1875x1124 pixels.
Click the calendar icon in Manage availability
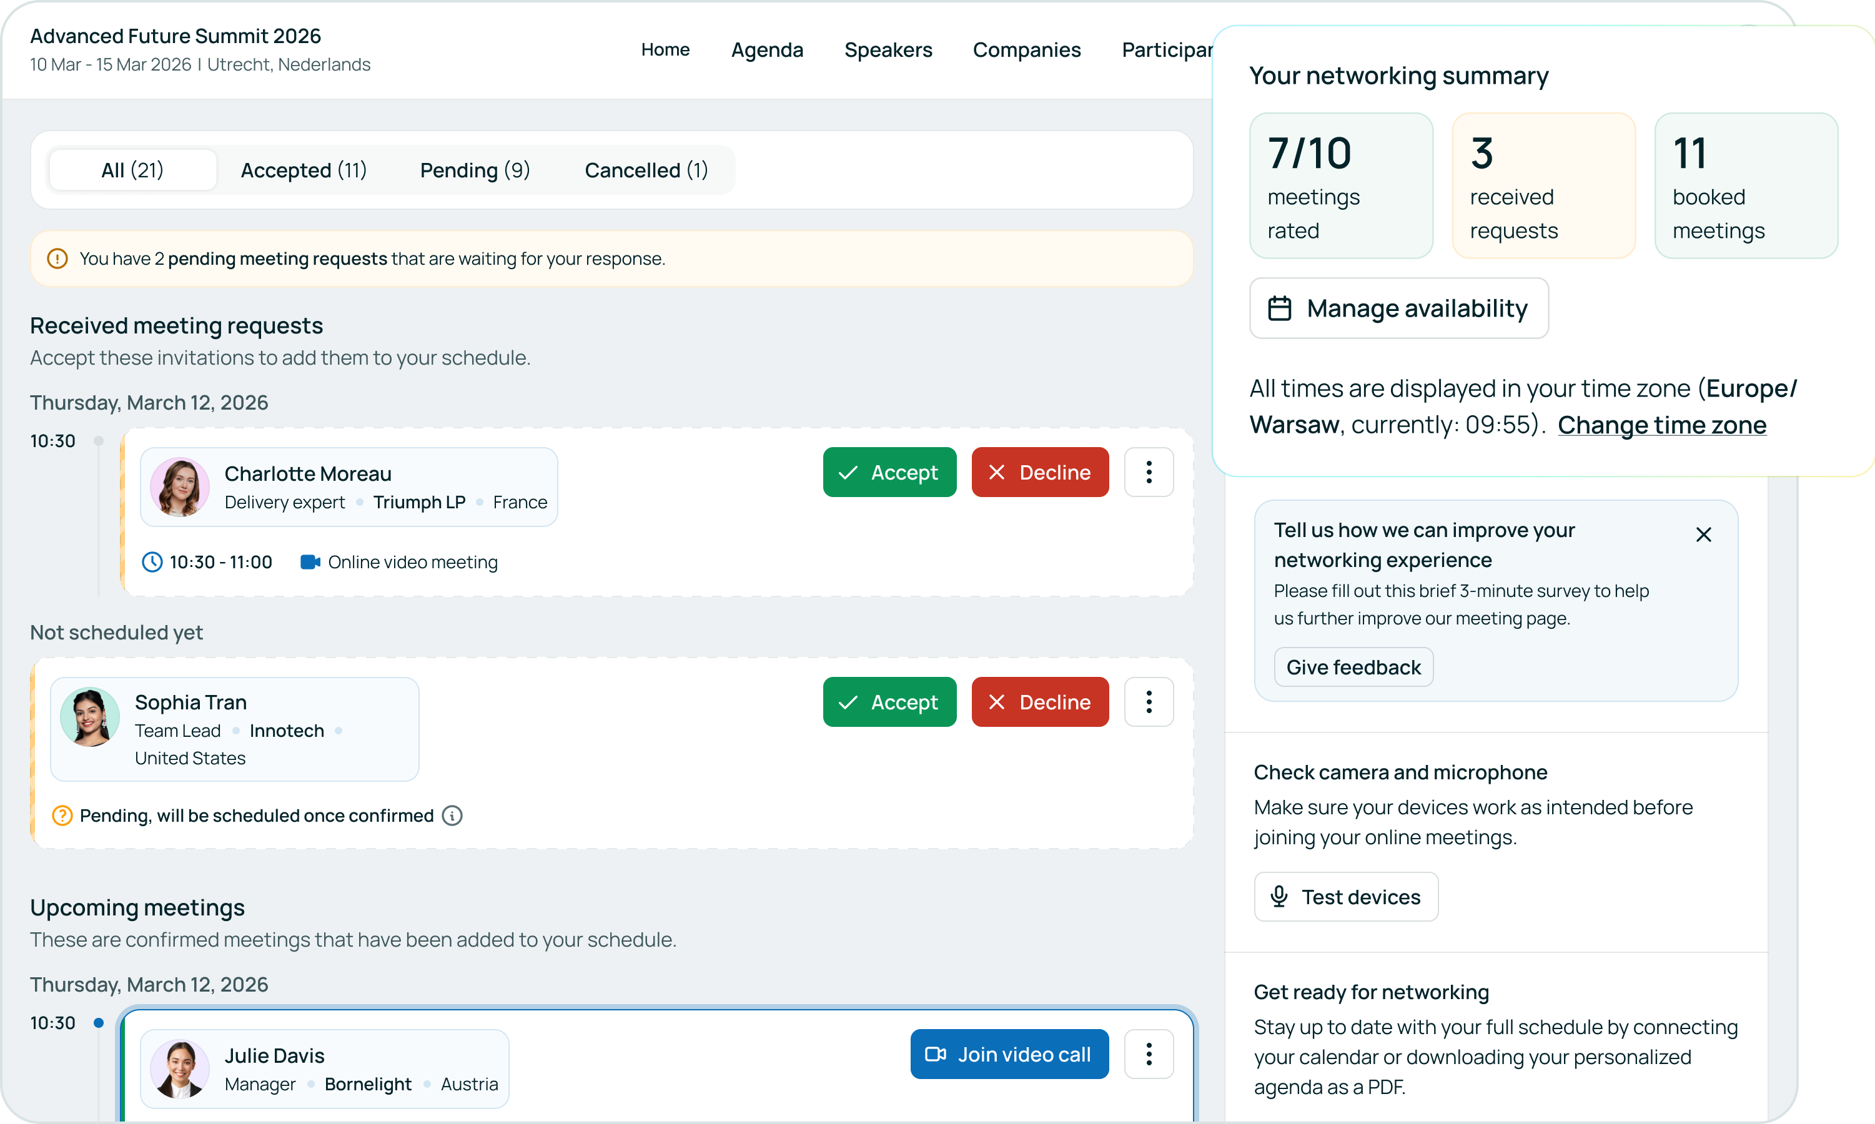1280,308
